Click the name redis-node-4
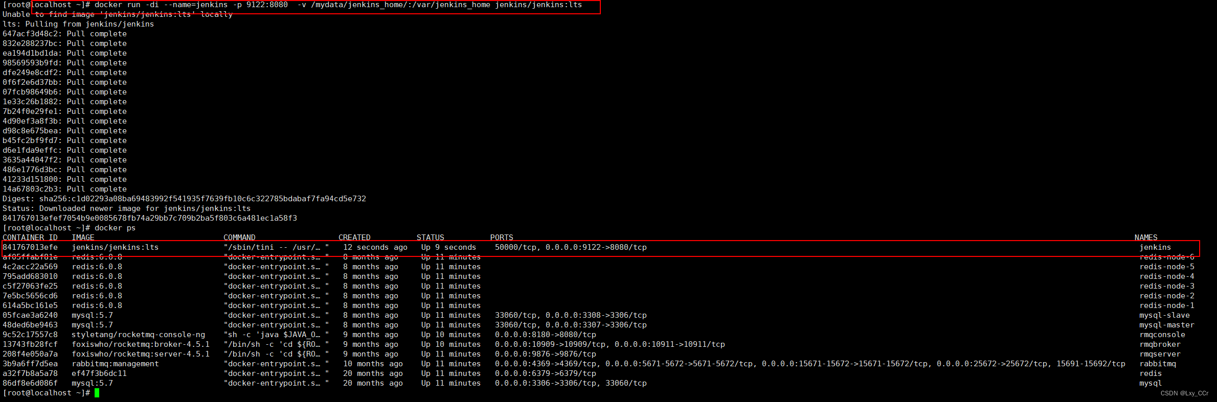 [1167, 276]
